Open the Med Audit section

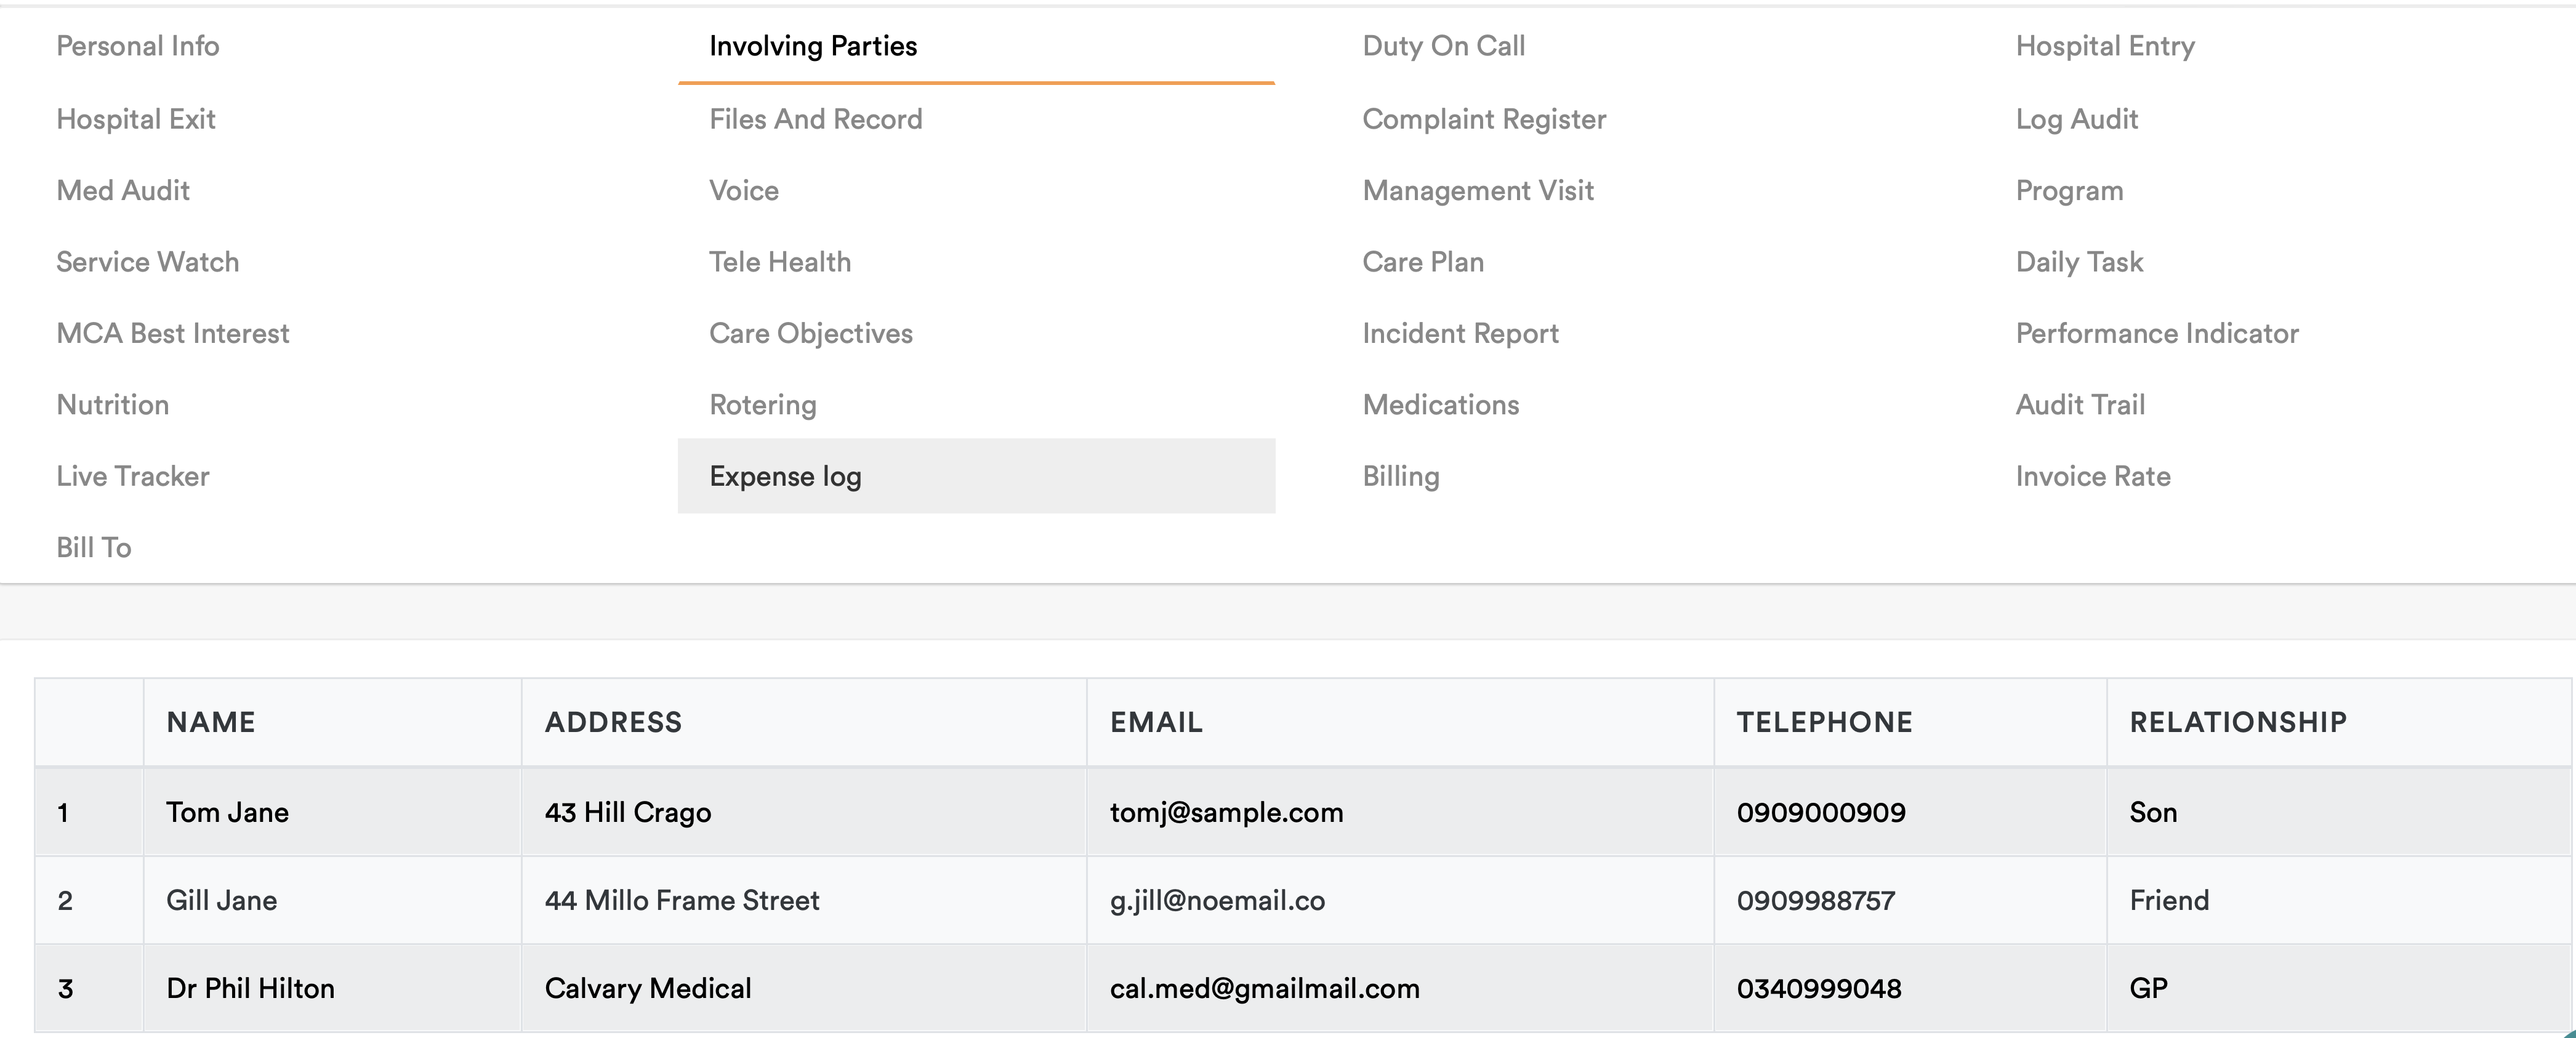click(x=123, y=190)
